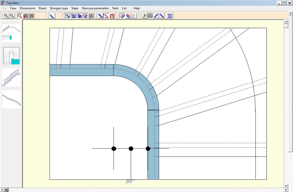Open the Stringers type menu
Image resolution: width=293 pixels, height=192 pixels.
click(x=59, y=8)
